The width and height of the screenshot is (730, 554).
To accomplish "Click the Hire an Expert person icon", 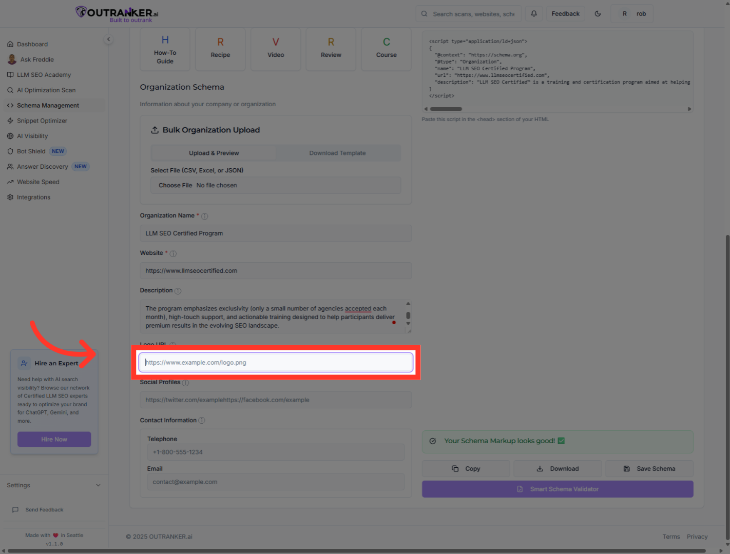I will pos(24,363).
